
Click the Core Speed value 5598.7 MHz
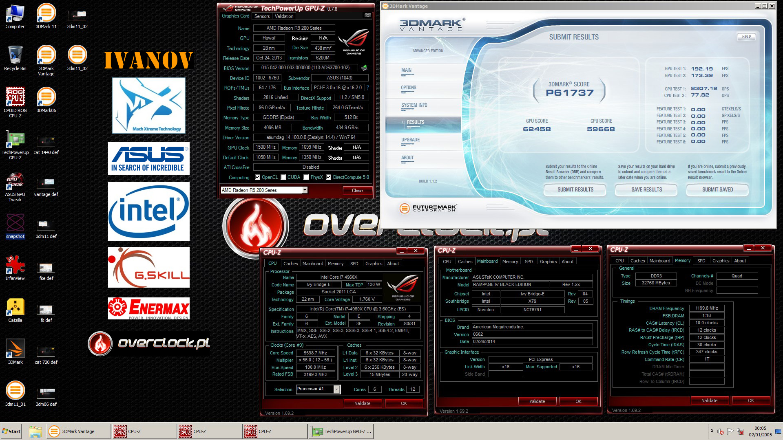click(x=315, y=353)
